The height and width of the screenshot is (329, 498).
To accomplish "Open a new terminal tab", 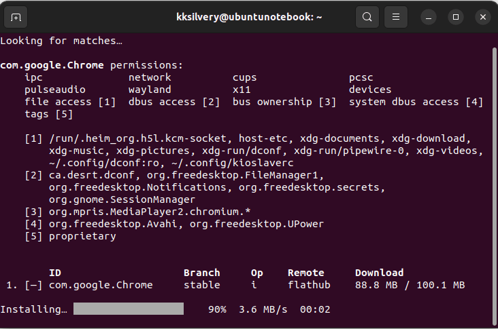I will tap(16, 17).
